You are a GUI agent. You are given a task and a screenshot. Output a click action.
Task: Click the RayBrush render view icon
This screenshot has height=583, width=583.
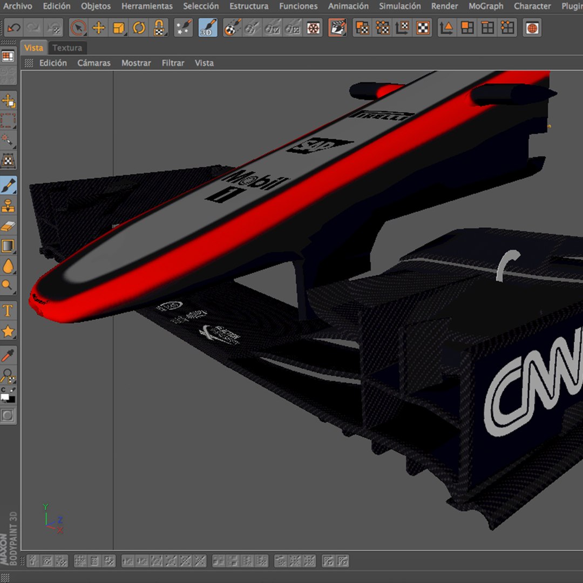pos(313,28)
